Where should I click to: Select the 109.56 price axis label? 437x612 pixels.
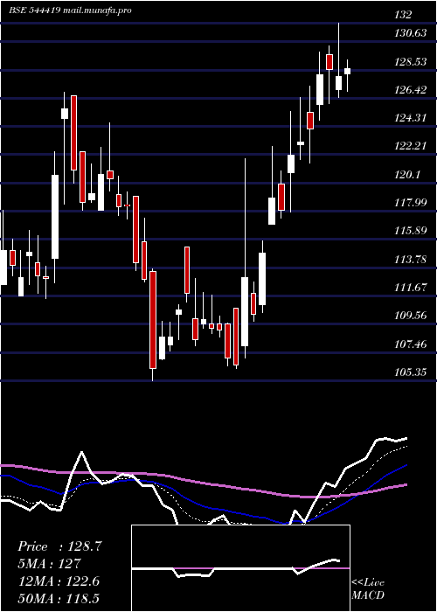[411, 316]
